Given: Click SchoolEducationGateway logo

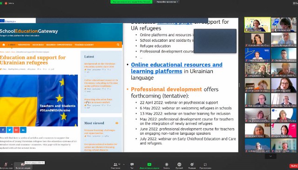Looking at the screenshot, I should pos(29,31).
